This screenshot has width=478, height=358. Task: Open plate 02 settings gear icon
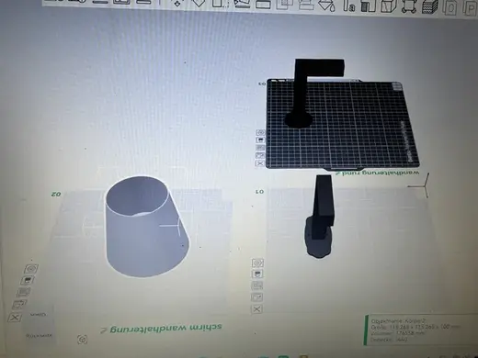[31, 269]
